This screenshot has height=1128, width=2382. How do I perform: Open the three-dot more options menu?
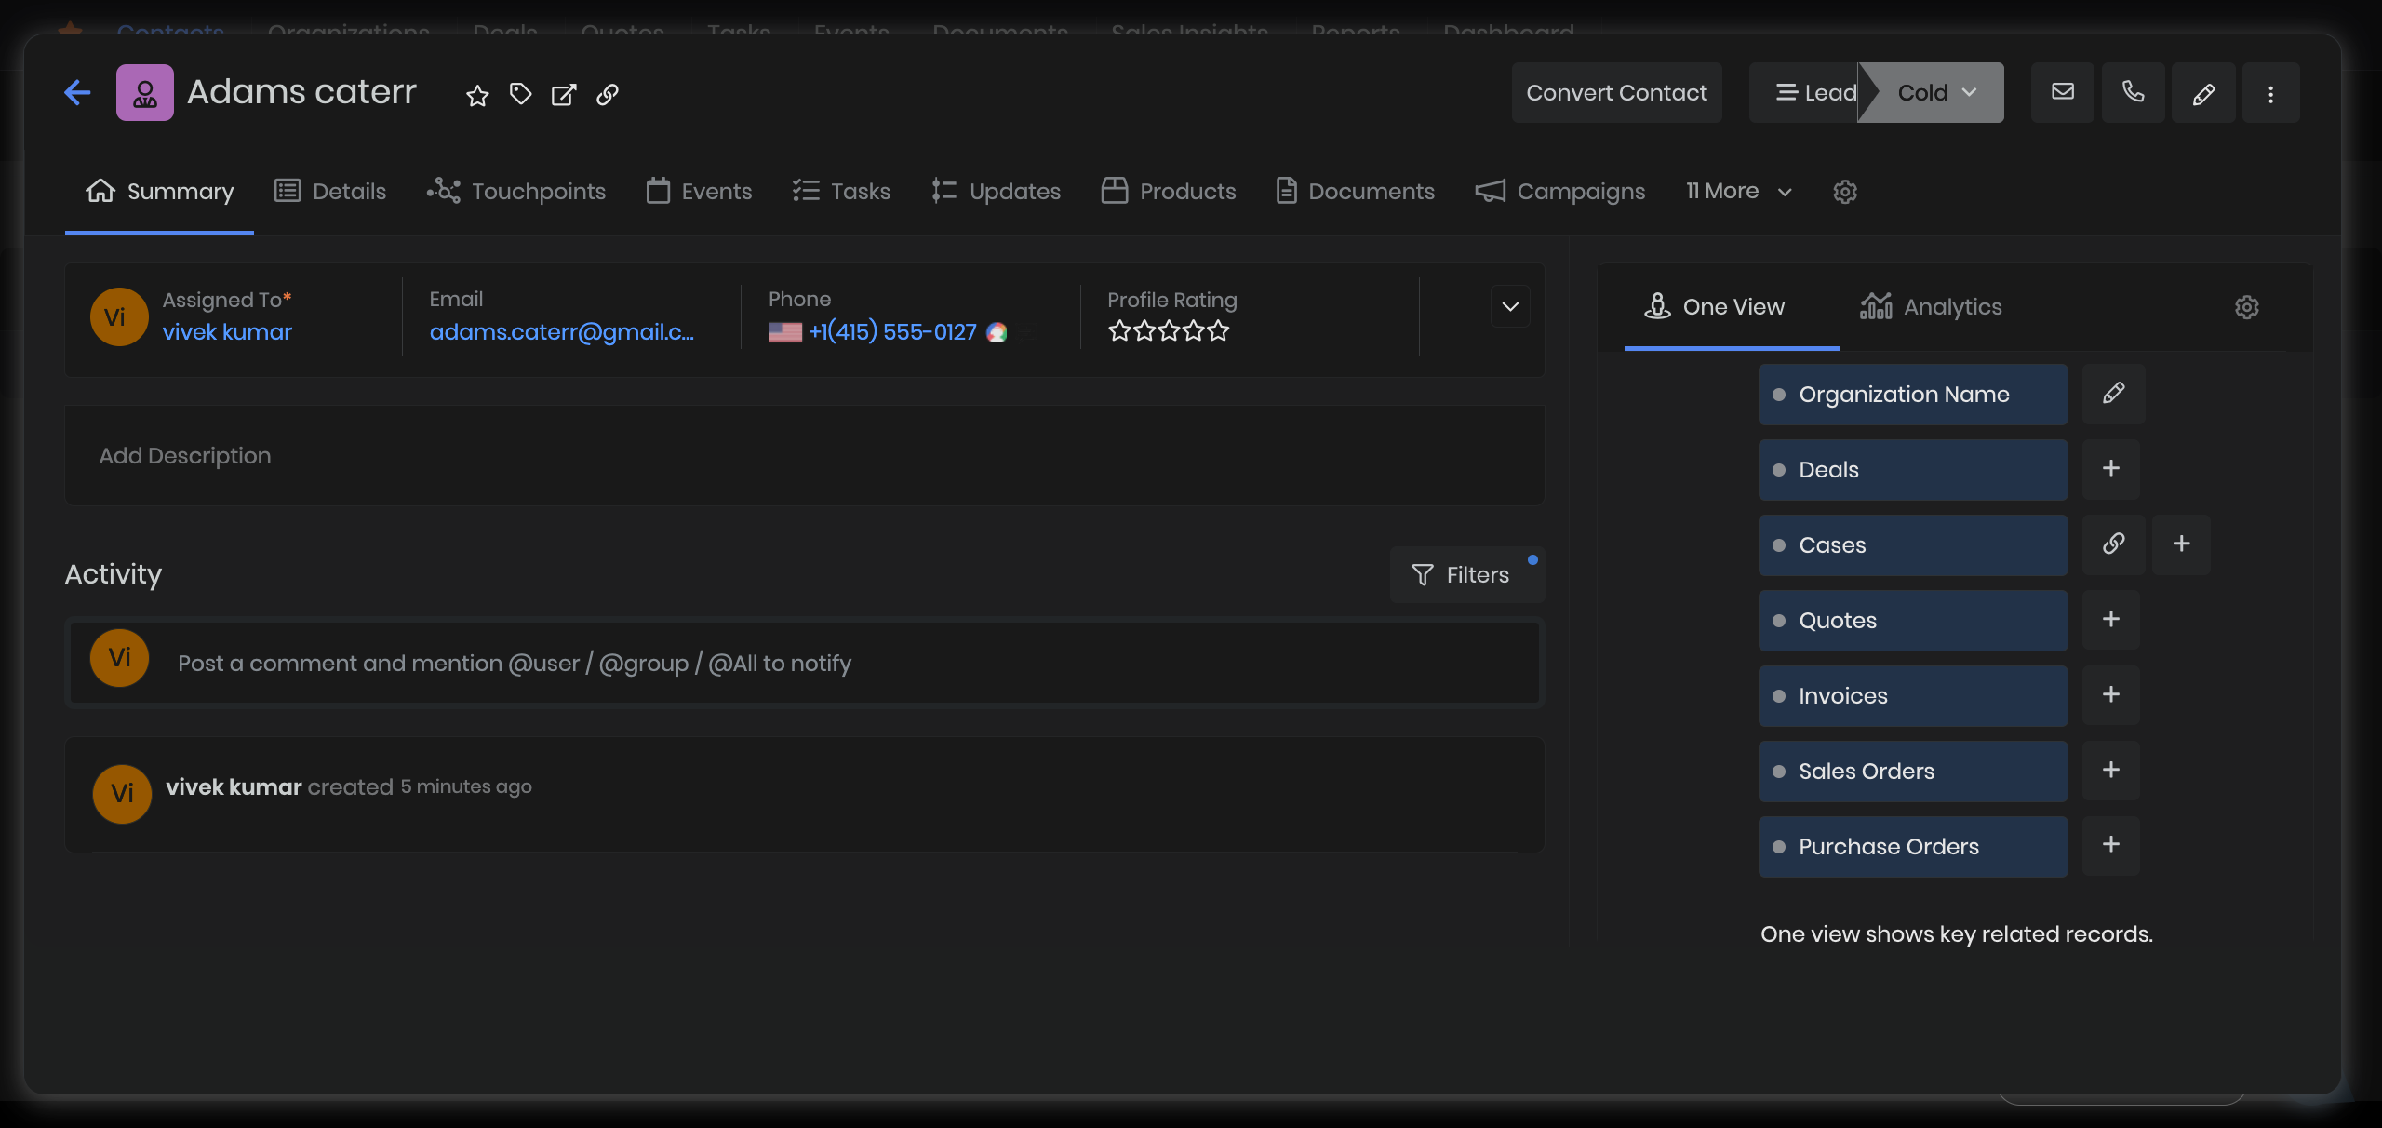(x=2270, y=94)
